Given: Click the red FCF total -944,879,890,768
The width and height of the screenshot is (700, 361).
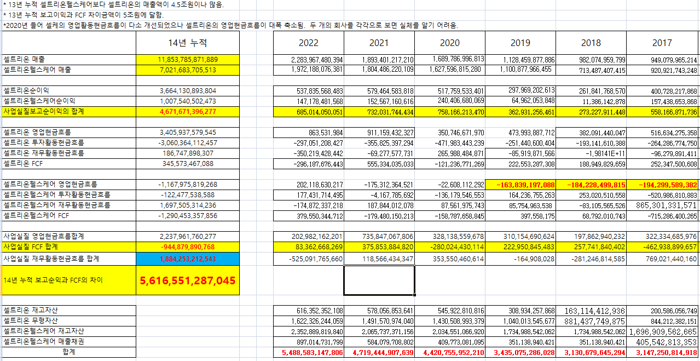Looking at the screenshot, I should click(188, 247).
